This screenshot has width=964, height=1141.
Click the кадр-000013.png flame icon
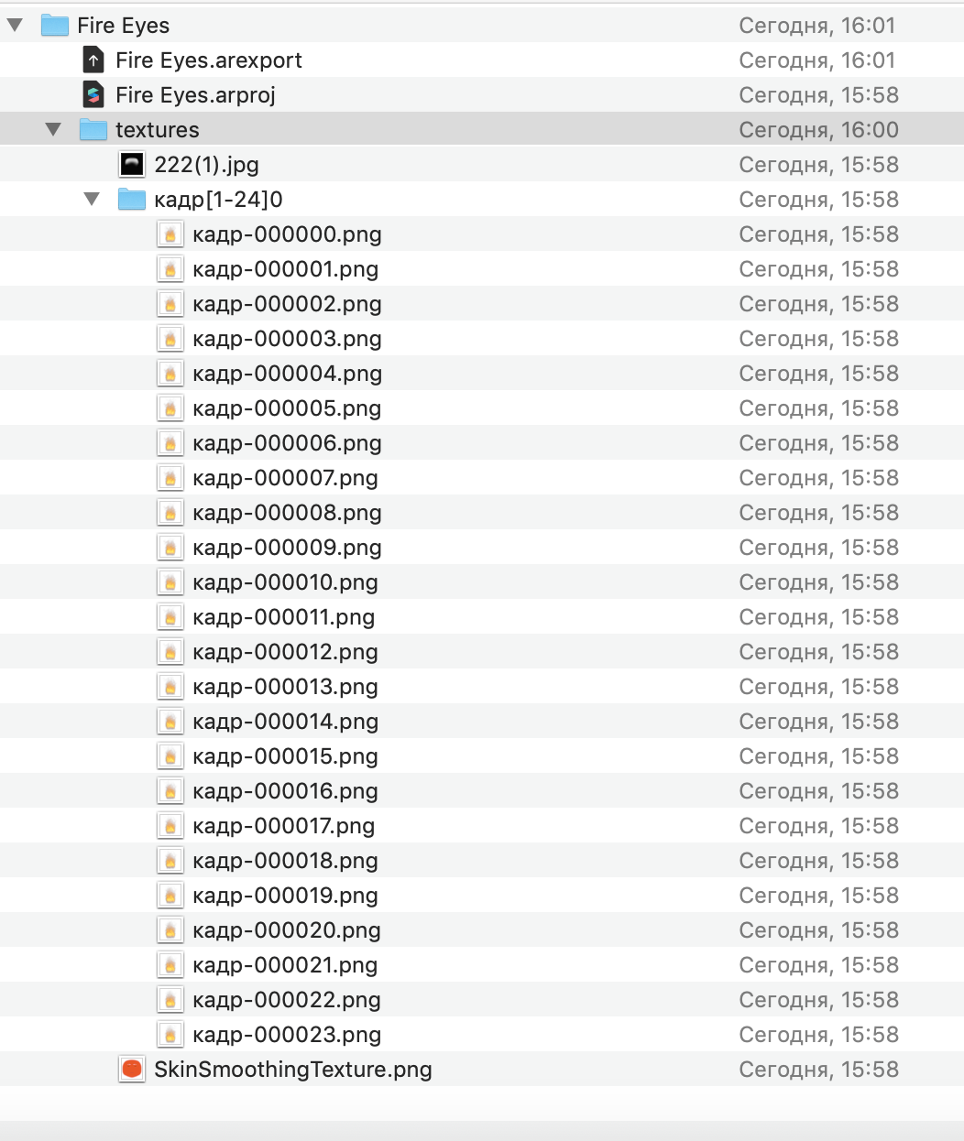click(170, 687)
